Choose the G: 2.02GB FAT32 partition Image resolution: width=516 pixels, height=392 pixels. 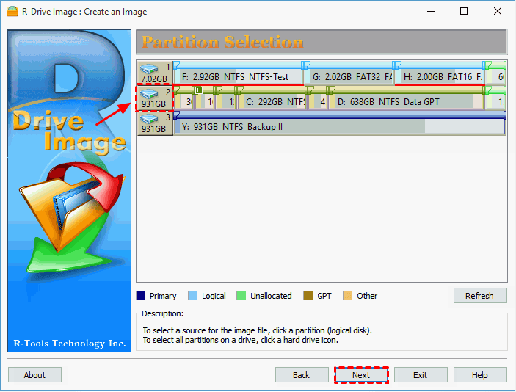350,76
